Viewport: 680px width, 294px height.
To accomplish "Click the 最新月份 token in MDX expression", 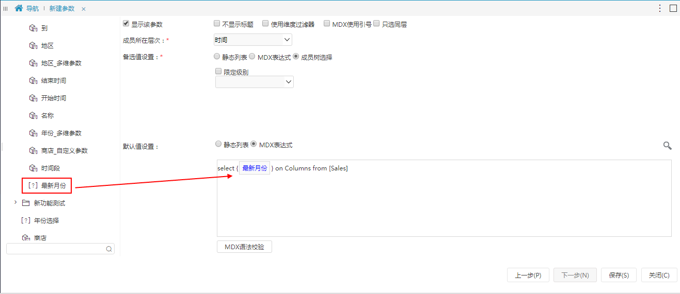I will coord(255,168).
